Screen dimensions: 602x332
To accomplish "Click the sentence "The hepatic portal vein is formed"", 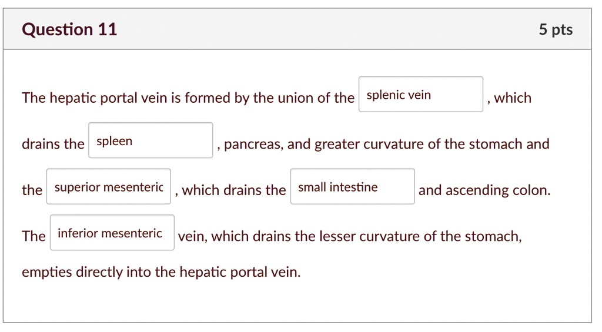I will point(115,98).
